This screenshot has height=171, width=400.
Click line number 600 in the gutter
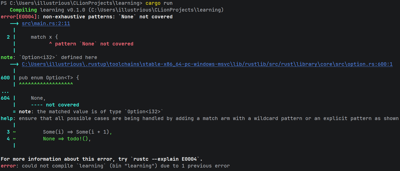(x=5, y=78)
